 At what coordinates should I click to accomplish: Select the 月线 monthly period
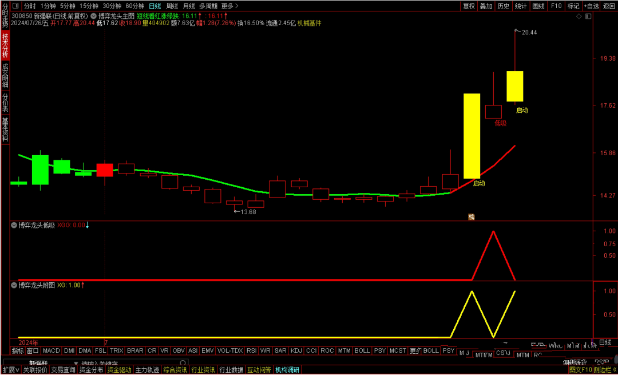(x=189, y=6)
